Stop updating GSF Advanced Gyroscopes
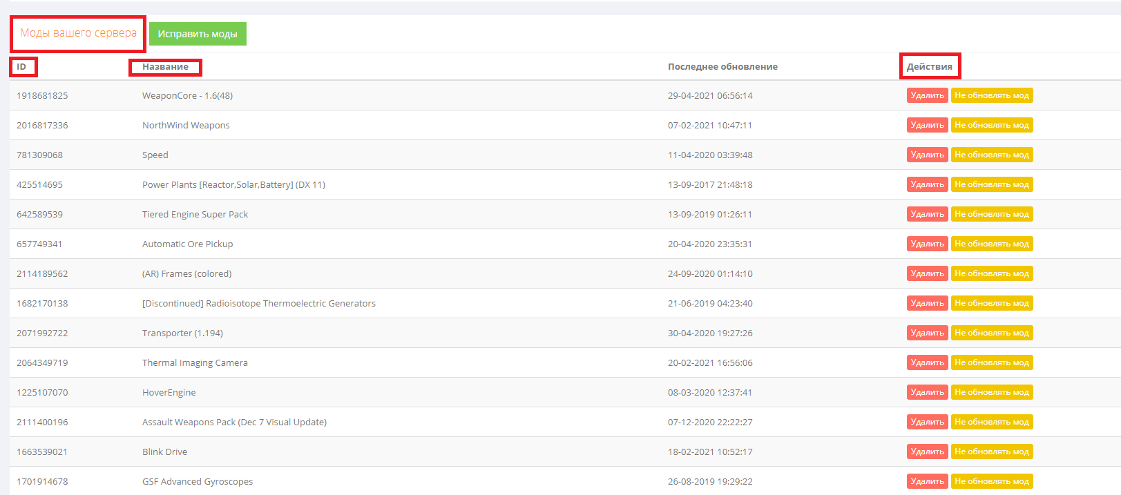Image resolution: width=1121 pixels, height=495 pixels. tap(992, 481)
